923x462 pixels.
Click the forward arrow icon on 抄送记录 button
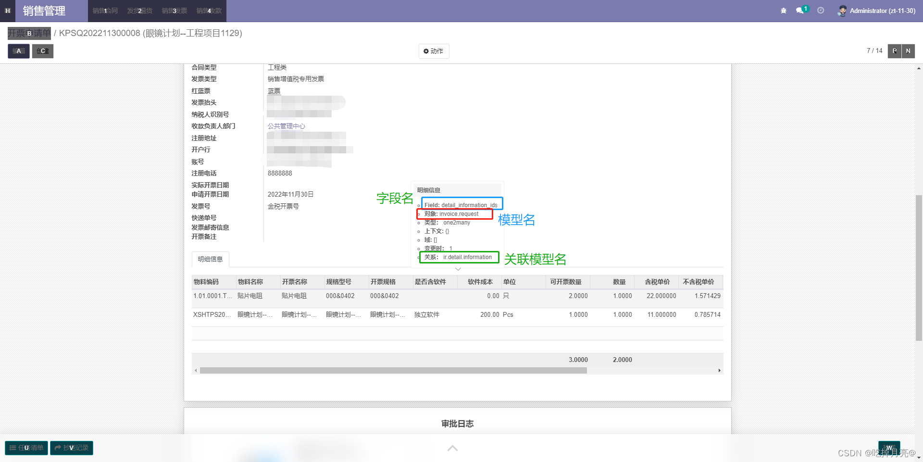tap(58, 448)
